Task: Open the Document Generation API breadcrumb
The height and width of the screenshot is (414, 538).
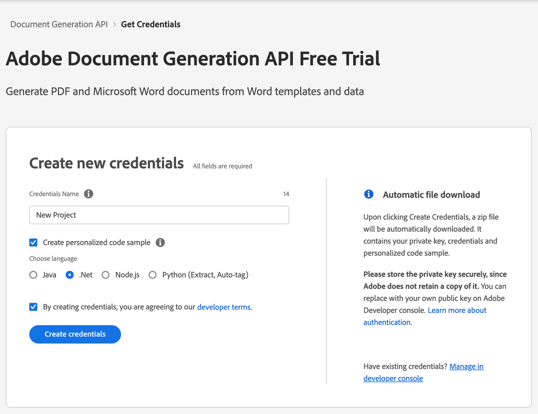Action: [59, 24]
